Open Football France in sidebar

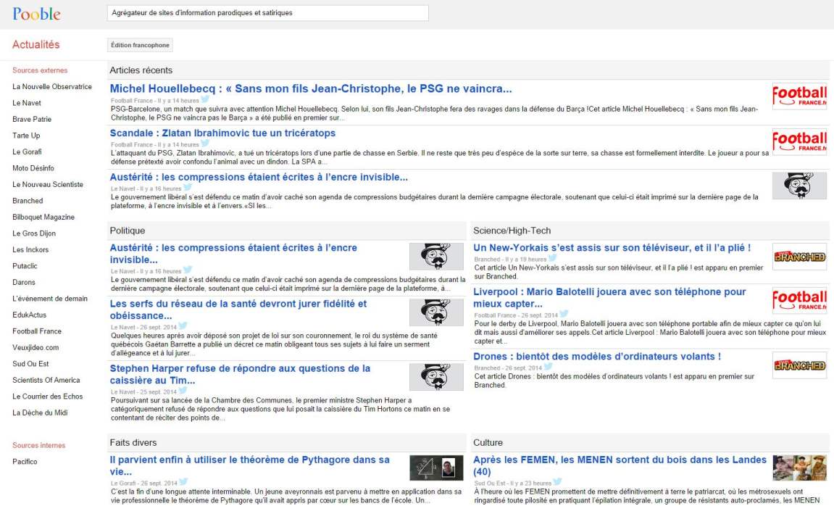(37, 331)
